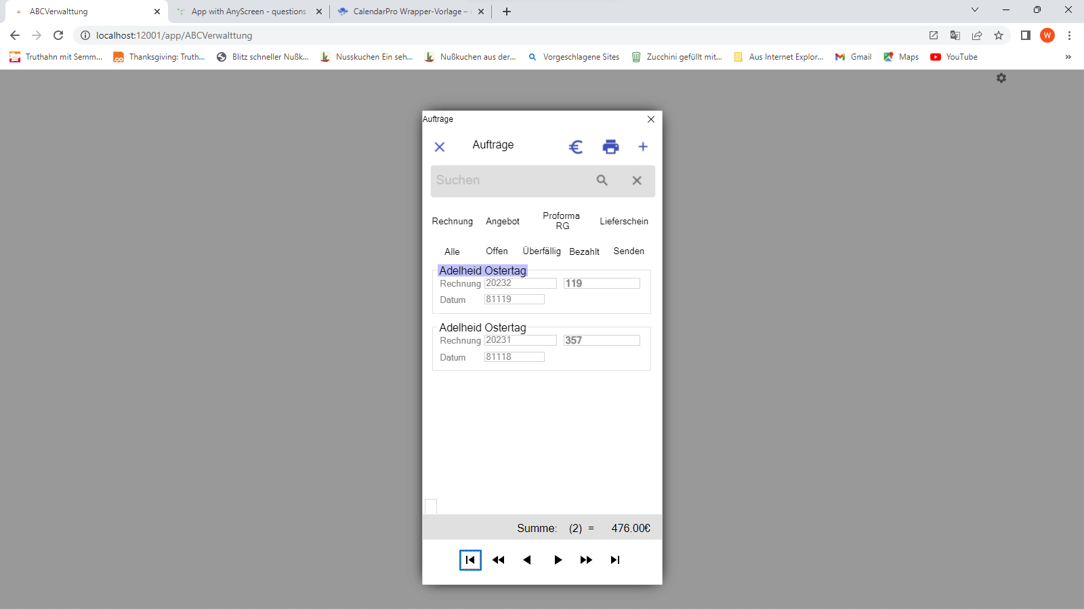The width and height of the screenshot is (1084, 610).
Task: Fast forward through the records
Action: 586,560
